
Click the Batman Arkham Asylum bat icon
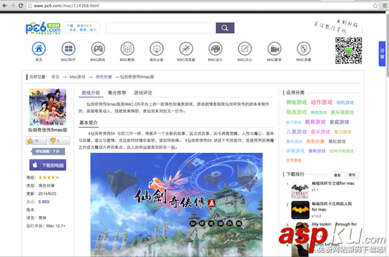(x=300, y=210)
